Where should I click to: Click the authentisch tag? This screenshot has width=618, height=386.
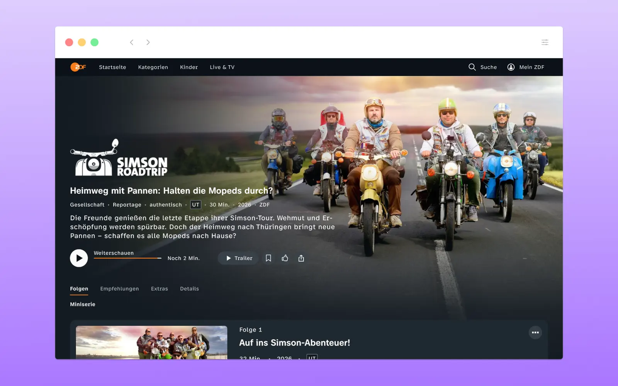point(166,205)
